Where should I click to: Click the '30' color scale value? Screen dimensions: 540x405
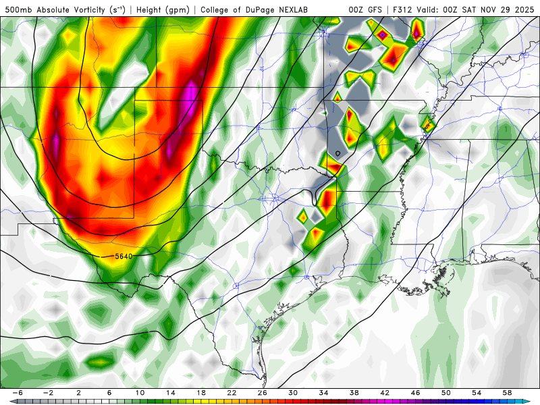293,393
